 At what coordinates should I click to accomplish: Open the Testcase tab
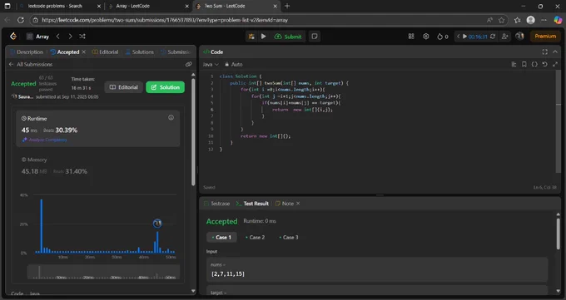click(x=216, y=204)
